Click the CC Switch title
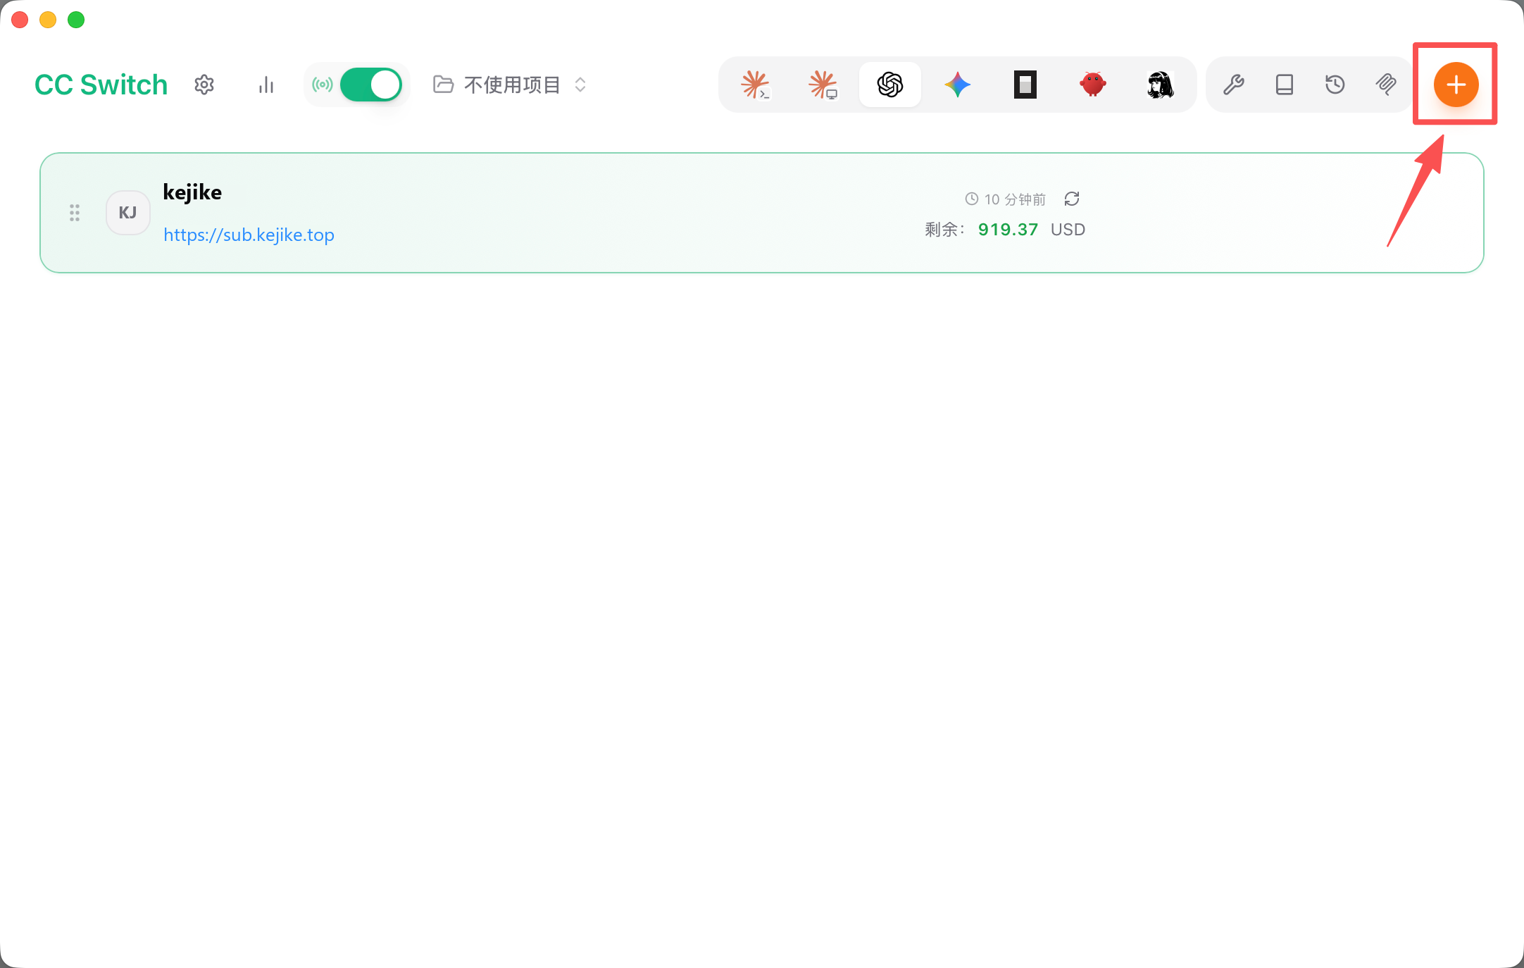1524x968 pixels. (101, 85)
